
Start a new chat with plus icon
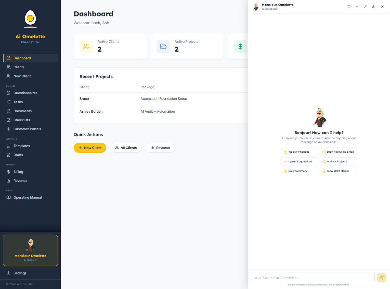357,7
